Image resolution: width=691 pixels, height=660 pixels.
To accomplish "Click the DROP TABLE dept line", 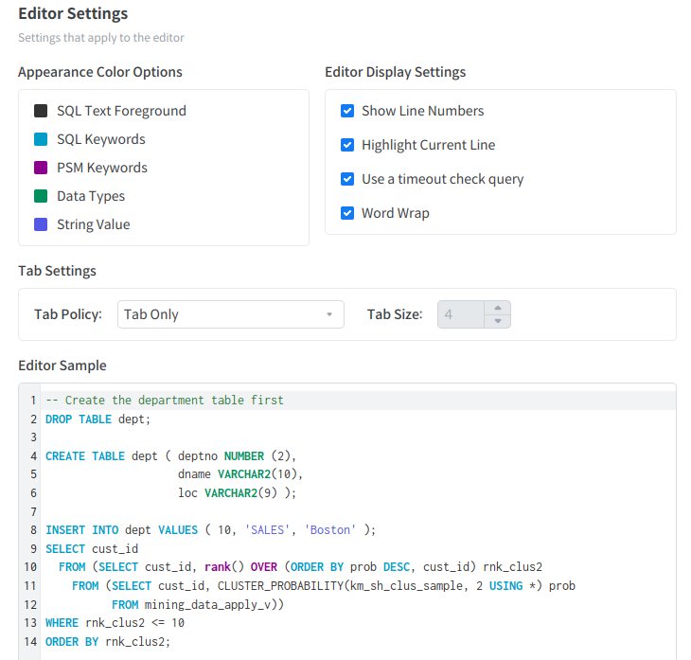I will 98,419.
